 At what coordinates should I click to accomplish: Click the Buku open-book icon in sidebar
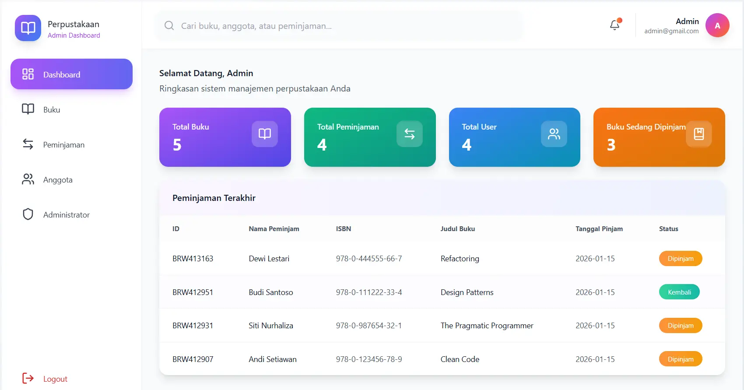28,109
